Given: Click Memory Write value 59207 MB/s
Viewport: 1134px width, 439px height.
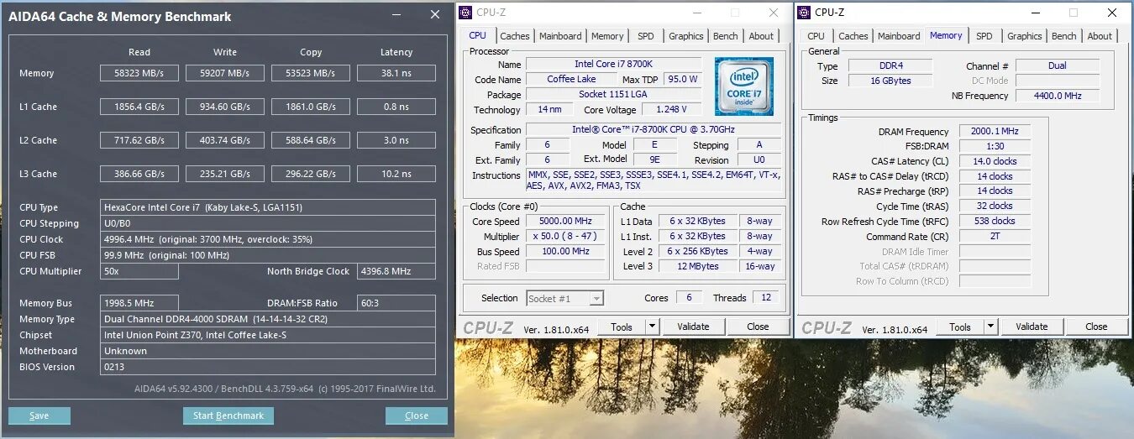Looking at the screenshot, I should coord(225,73).
